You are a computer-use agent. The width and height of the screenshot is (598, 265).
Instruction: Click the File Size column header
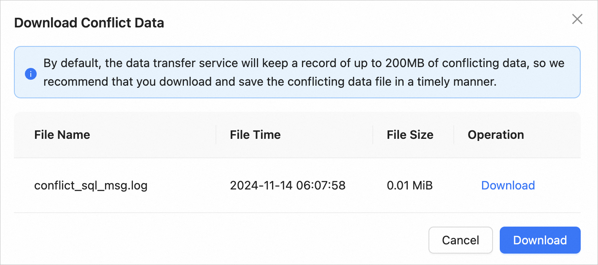tap(410, 135)
